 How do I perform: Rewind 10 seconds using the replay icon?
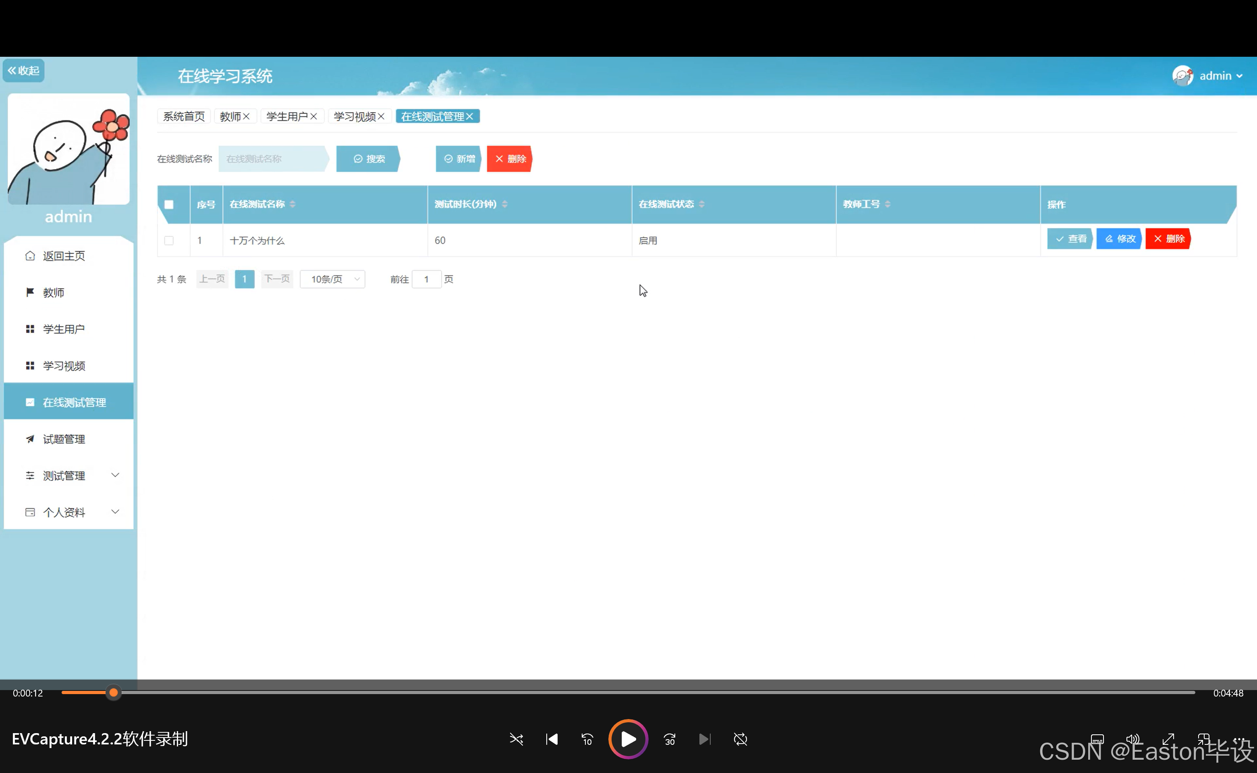587,739
